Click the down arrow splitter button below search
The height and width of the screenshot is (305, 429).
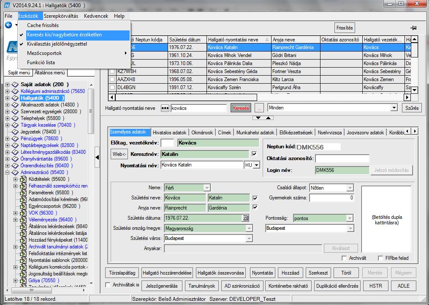(258, 118)
